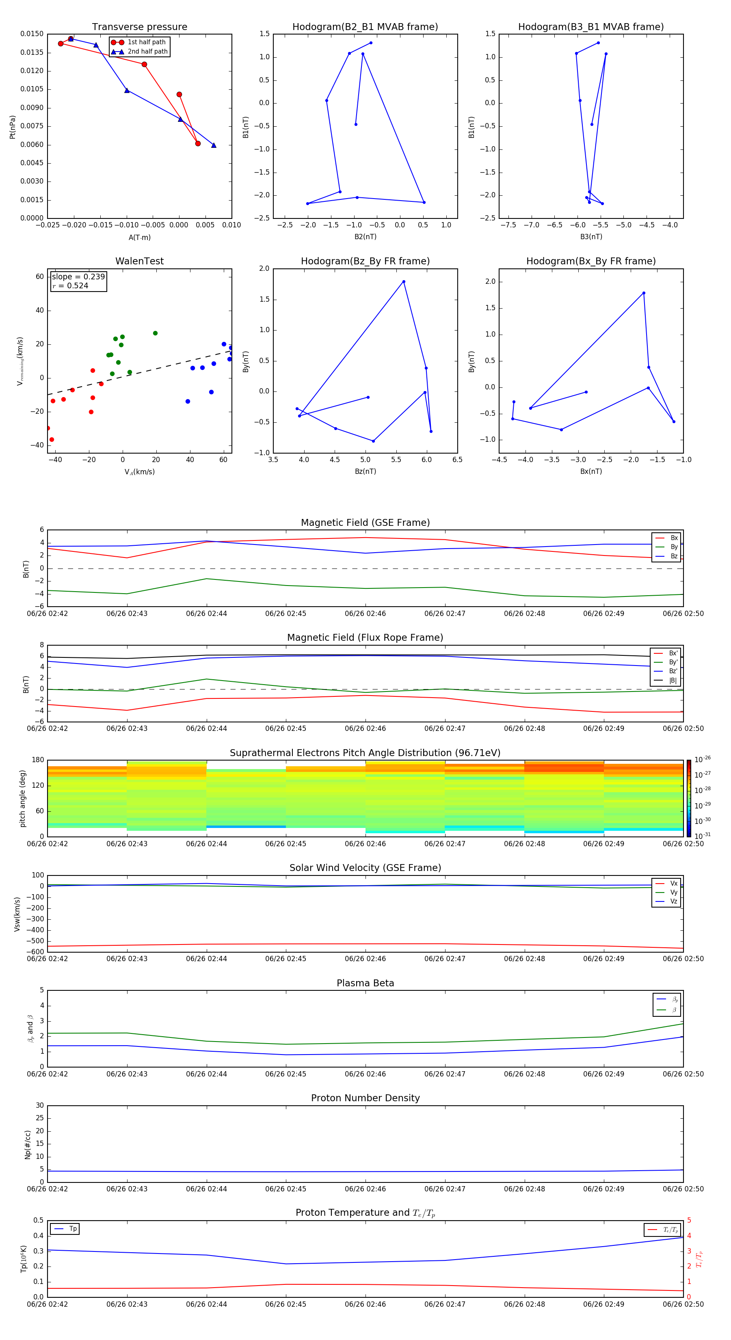
Task: Click the 'Proton Number Density' title
Action: [365, 1098]
